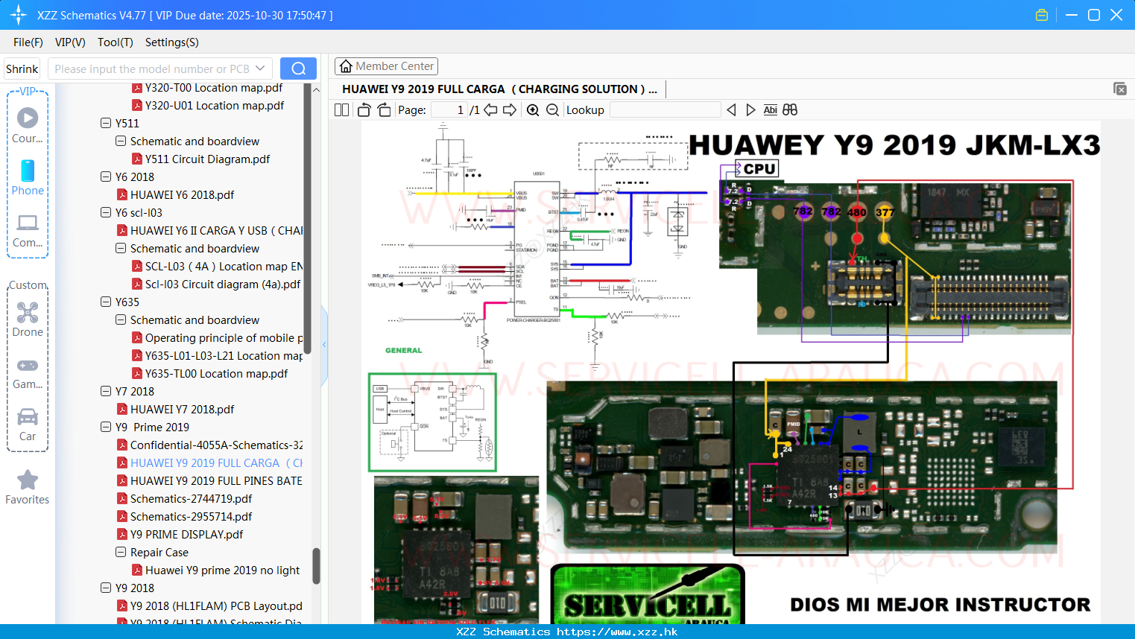
Task: Zoom out of the schematic
Action: pos(552,110)
